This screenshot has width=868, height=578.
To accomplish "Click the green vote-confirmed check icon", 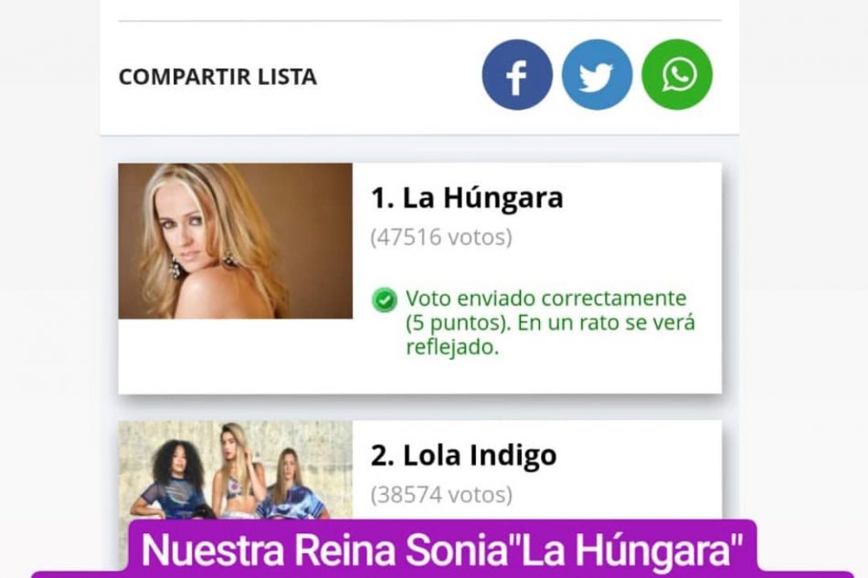I will coord(384,300).
